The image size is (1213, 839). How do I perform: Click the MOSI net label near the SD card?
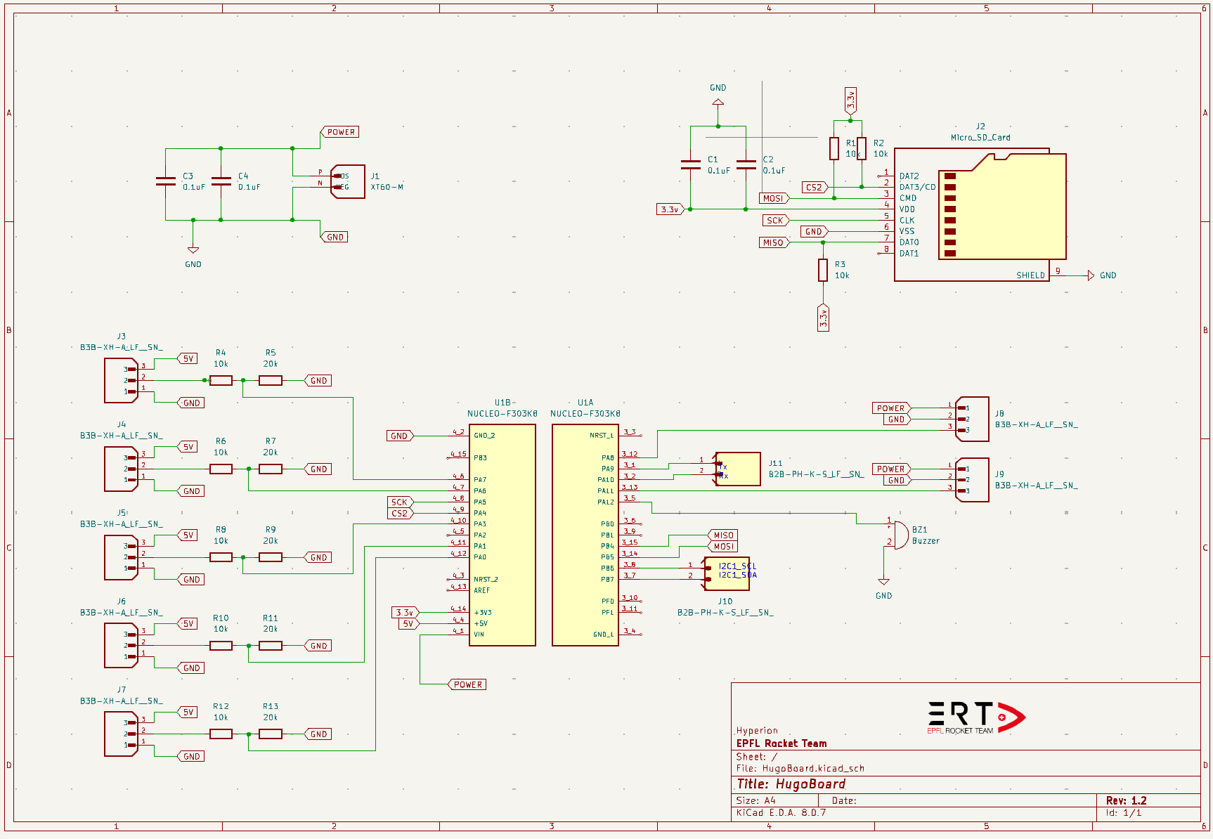774,198
